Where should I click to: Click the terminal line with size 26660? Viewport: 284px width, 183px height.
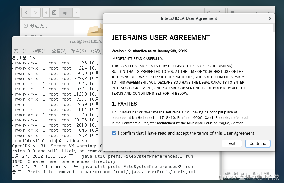[55, 73]
